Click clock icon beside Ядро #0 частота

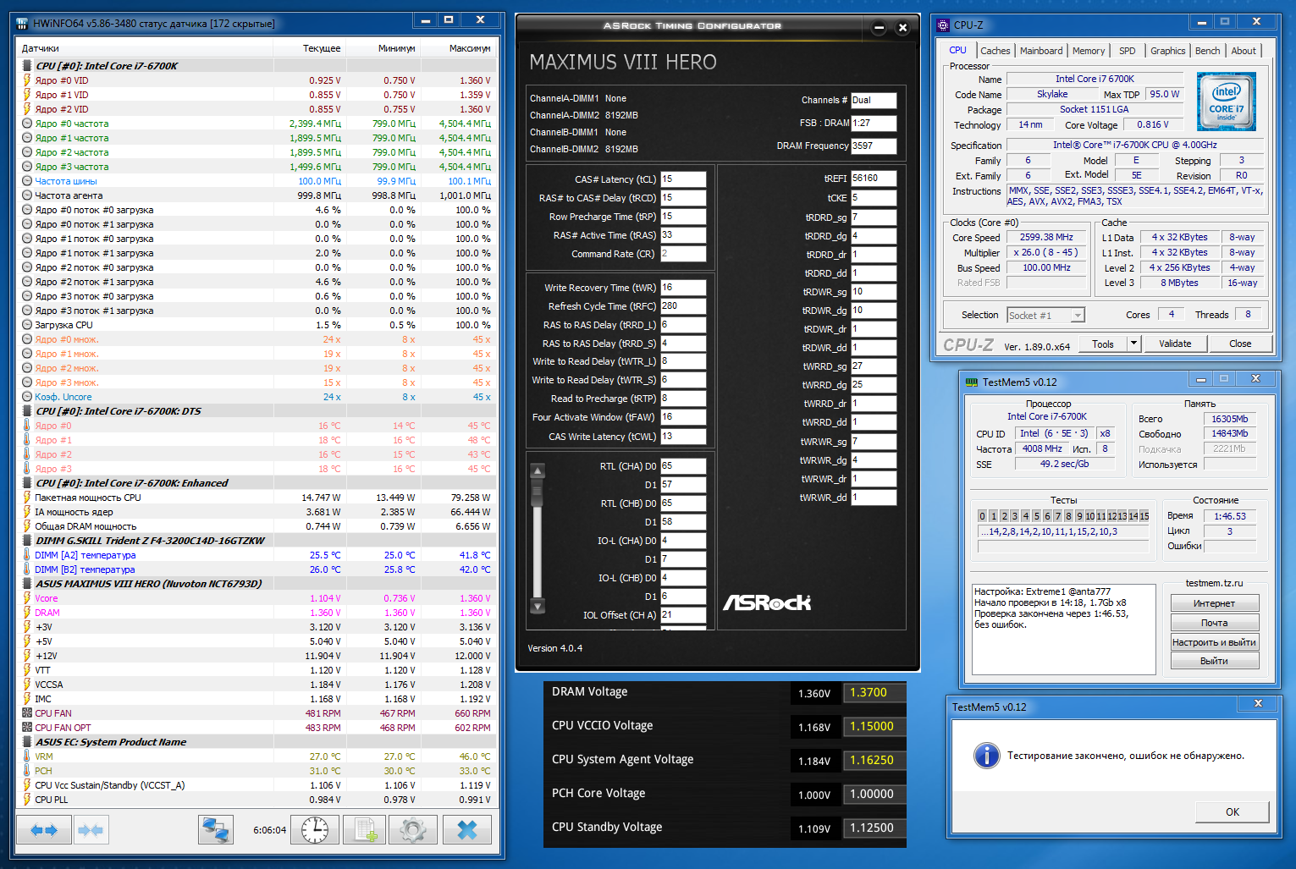click(27, 124)
